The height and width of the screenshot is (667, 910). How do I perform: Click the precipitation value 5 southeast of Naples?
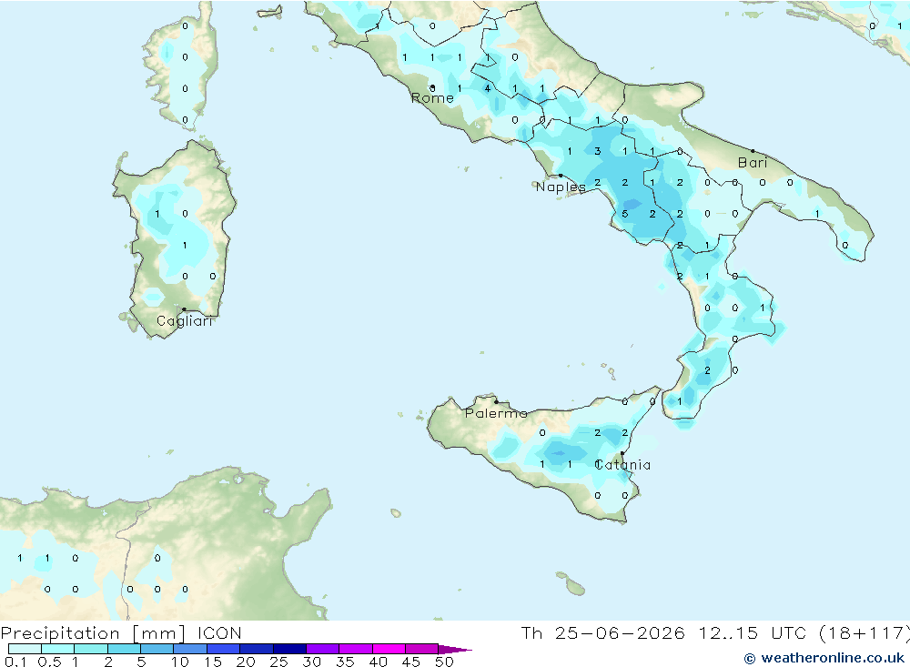[x=625, y=214]
